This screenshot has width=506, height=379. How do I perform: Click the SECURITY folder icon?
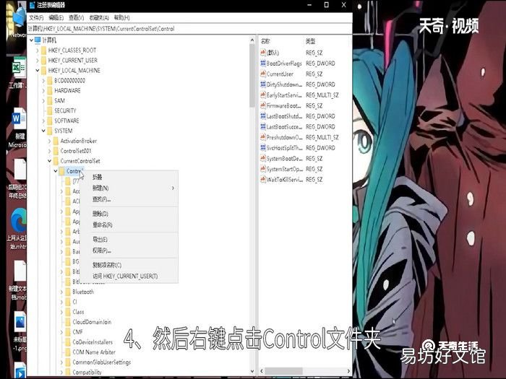click(50, 110)
